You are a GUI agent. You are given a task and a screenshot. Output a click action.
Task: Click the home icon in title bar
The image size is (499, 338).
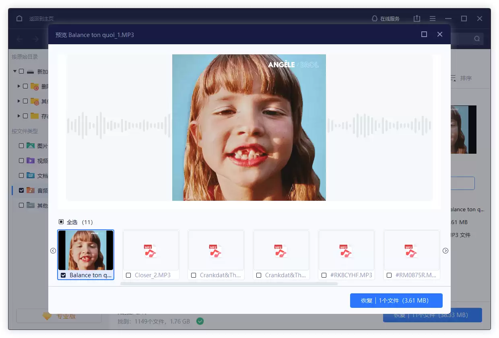click(x=19, y=19)
